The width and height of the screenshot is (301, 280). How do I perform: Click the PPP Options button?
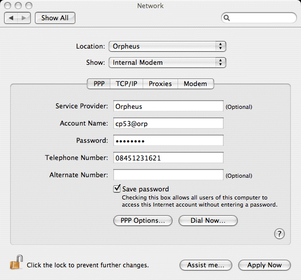(143, 220)
